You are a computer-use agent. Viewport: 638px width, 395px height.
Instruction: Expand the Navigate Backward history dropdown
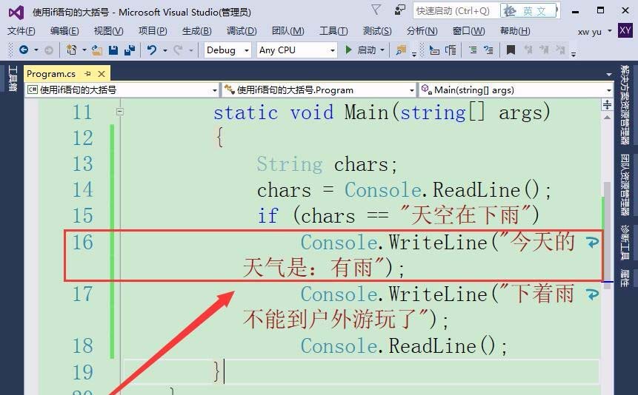pos(36,50)
